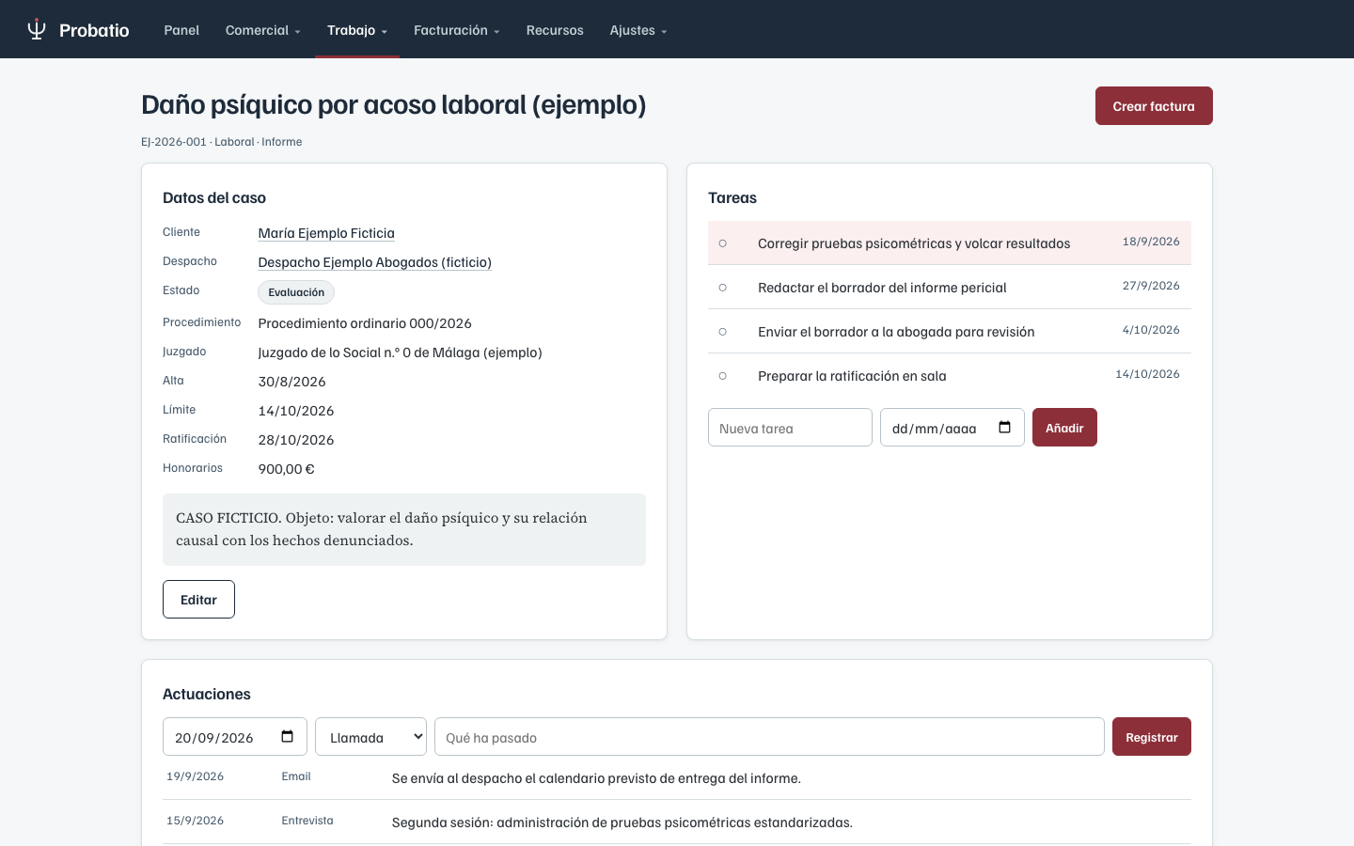Image resolution: width=1354 pixels, height=846 pixels.
Task: Expand the Comercial menu
Action: pyautogui.click(x=263, y=30)
